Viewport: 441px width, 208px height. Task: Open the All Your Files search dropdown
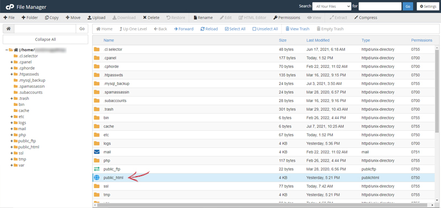click(x=332, y=6)
